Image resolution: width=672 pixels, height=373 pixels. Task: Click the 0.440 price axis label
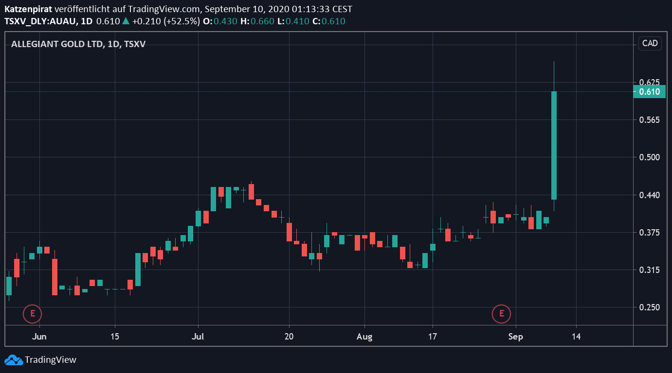[650, 195]
